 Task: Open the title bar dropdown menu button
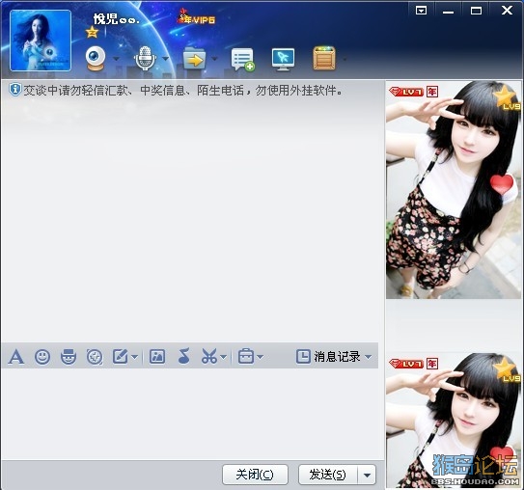(x=421, y=11)
